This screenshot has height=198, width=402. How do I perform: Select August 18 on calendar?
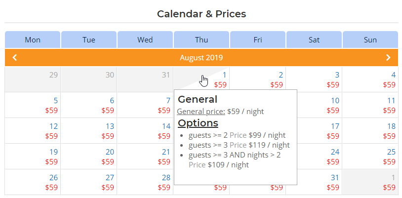click(370, 130)
